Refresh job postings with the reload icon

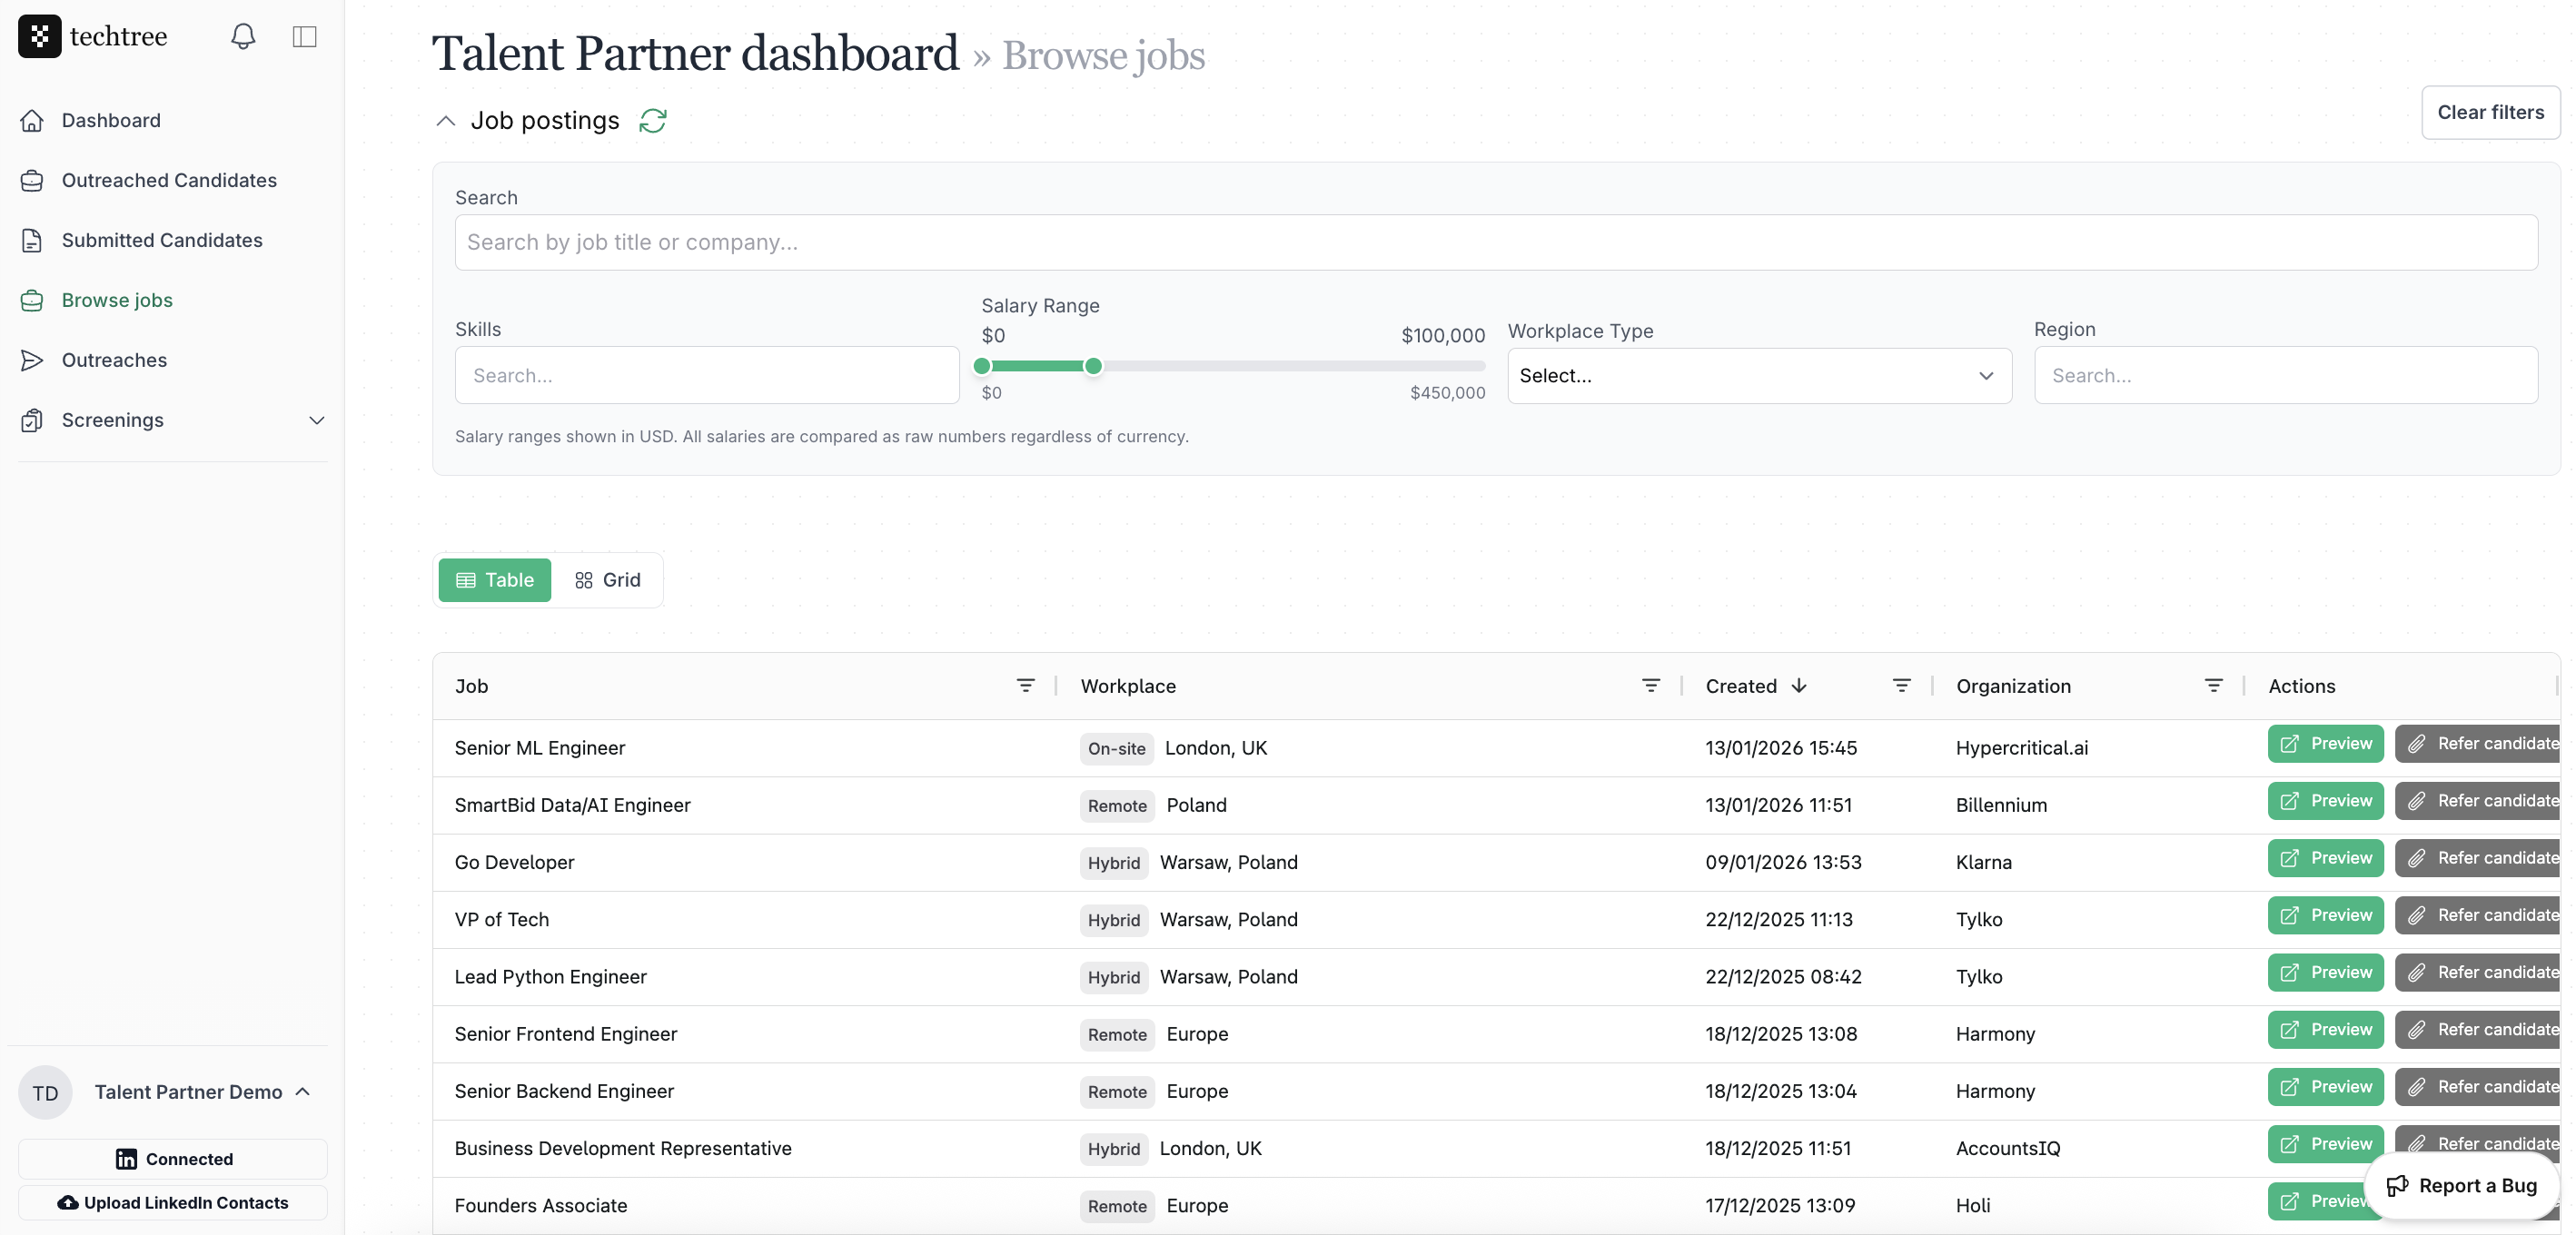653,120
